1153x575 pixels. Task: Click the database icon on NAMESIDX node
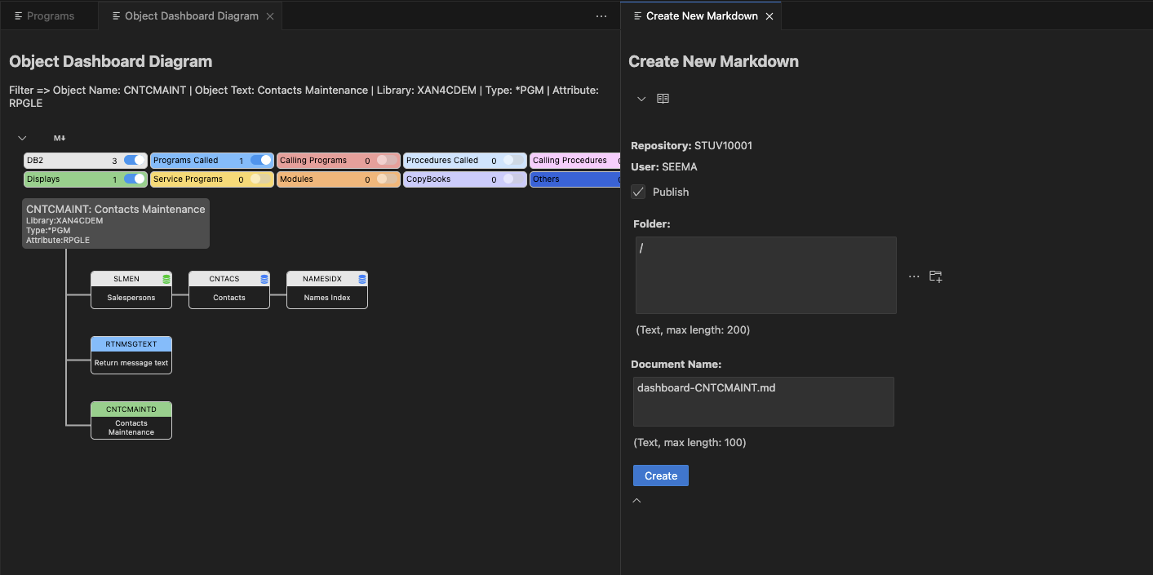coord(362,279)
